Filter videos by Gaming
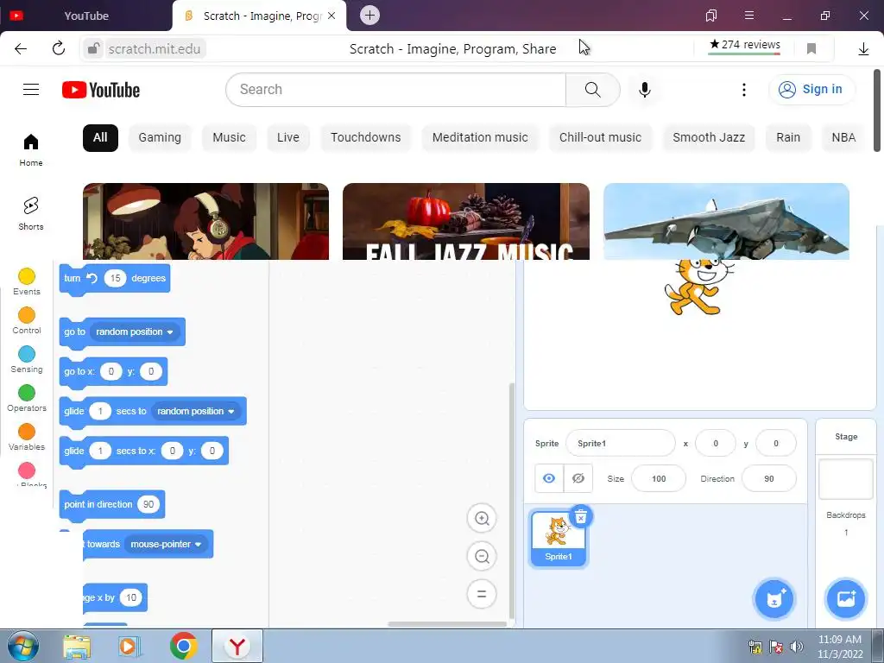This screenshot has height=663, width=884. click(x=160, y=137)
